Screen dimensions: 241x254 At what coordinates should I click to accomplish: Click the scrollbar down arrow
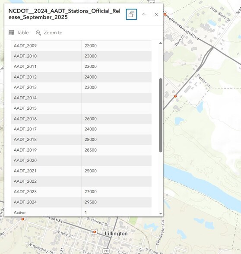pyautogui.click(x=161, y=213)
